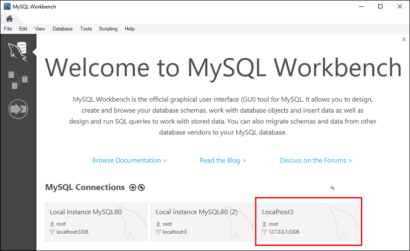Maximize the MySQL Workbench window
This screenshot has width=410, height=251.
tap(381, 6)
